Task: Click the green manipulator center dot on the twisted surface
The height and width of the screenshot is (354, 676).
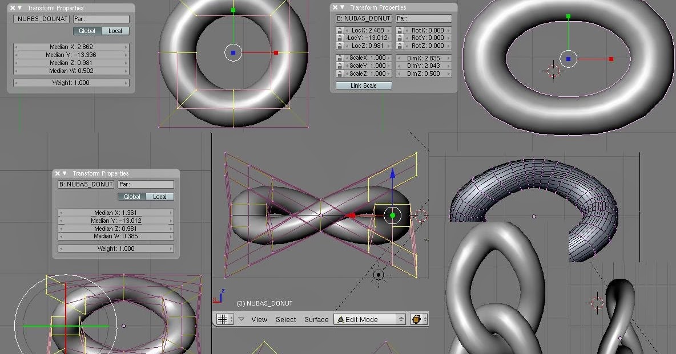Action: tap(392, 215)
